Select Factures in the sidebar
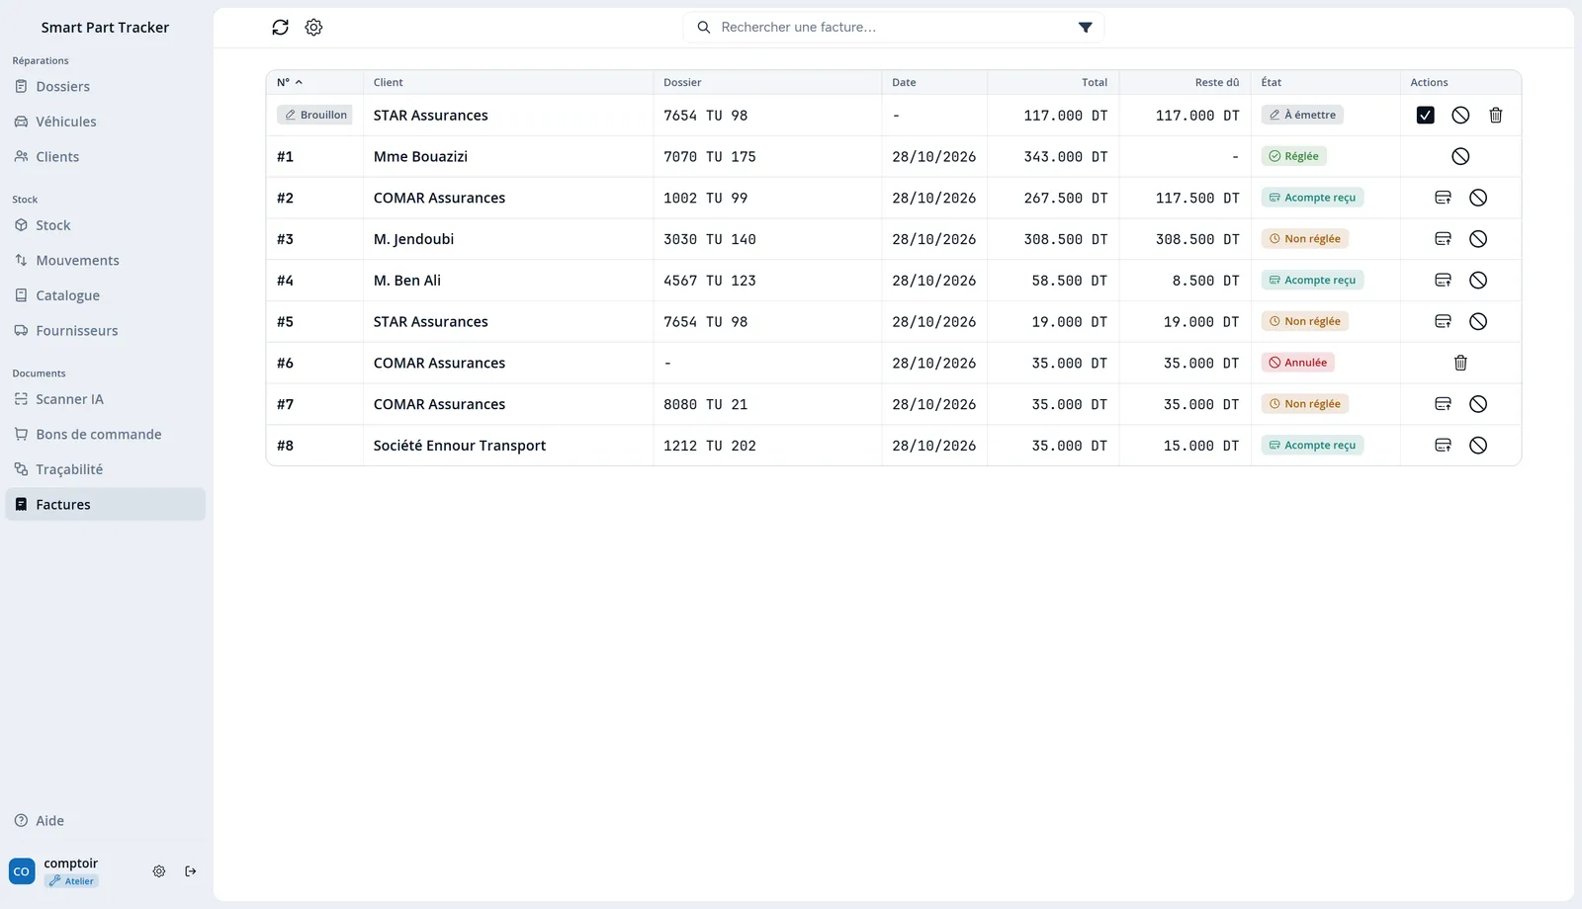The width and height of the screenshot is (1582, 909). [x=106, y=505]
